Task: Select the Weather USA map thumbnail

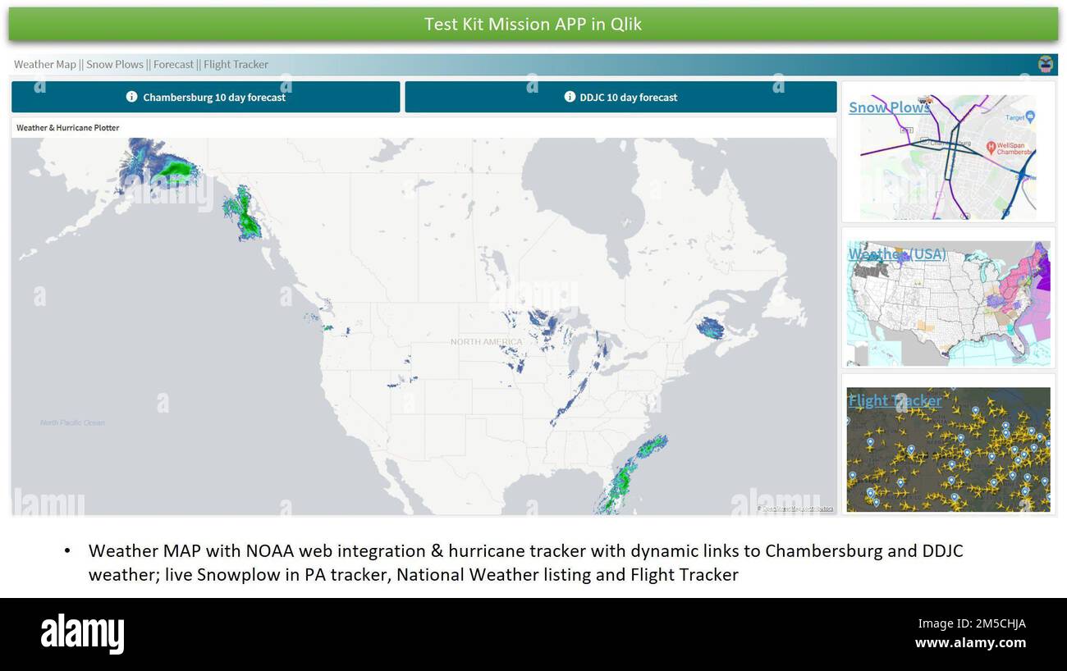Action: [948, 304]
